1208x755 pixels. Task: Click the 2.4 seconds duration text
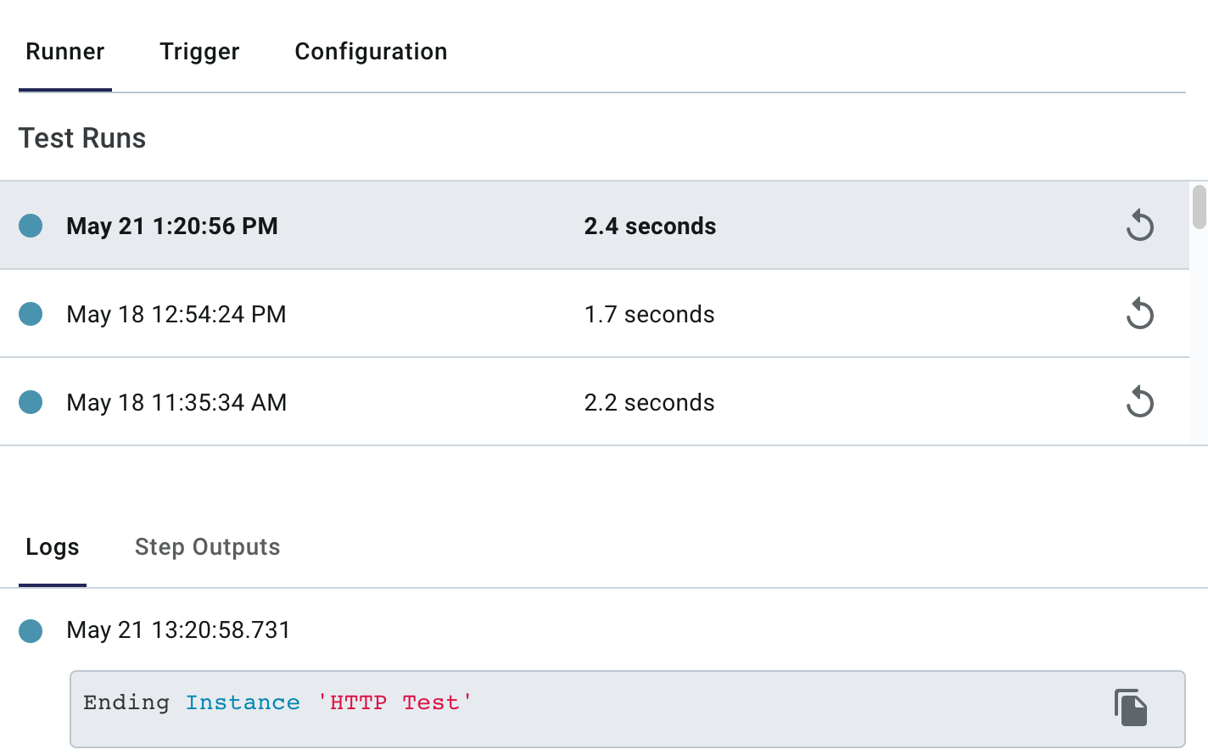650,226
